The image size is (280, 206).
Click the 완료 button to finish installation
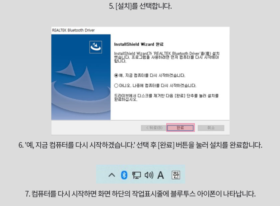(x=180, y=128)
